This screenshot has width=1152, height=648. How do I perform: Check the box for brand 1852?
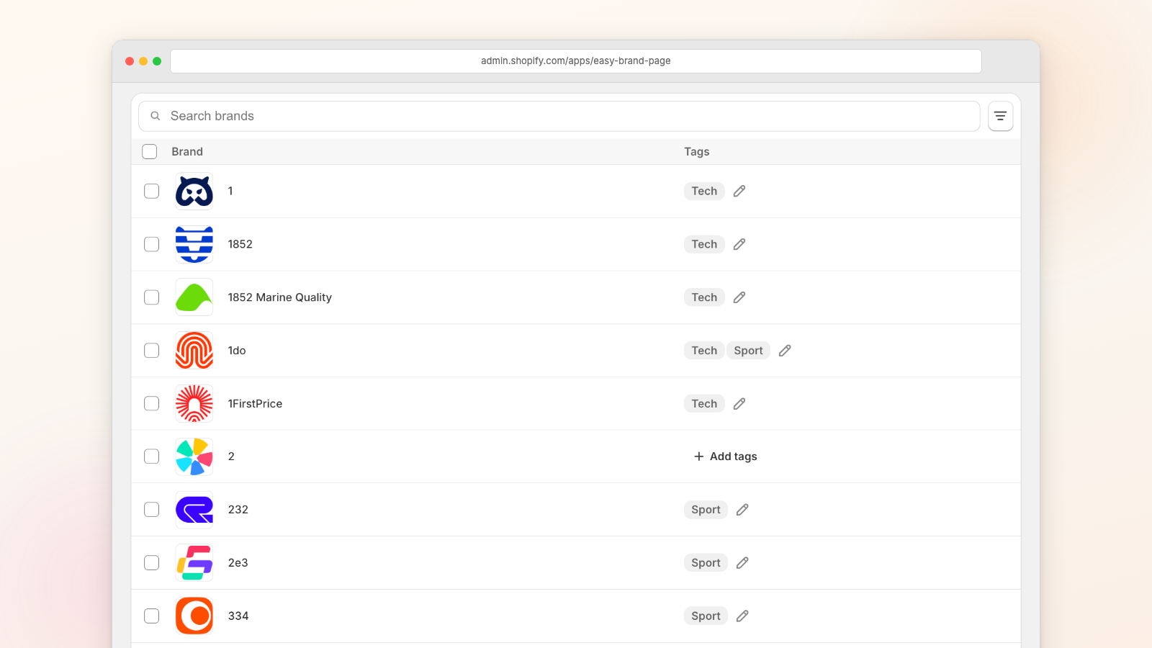tap(151, 244)
